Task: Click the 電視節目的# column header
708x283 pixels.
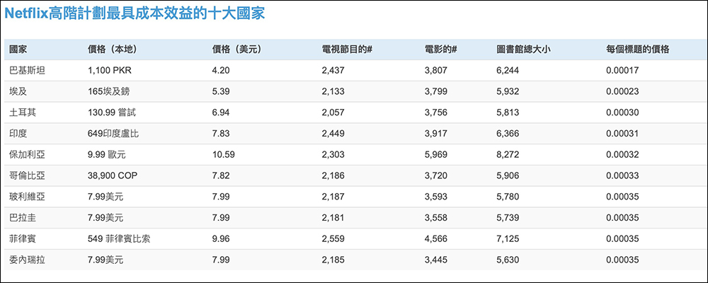Action: pos(347,50)
